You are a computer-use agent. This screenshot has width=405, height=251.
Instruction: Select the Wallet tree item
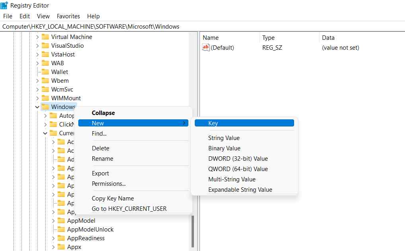coord(59,72)
